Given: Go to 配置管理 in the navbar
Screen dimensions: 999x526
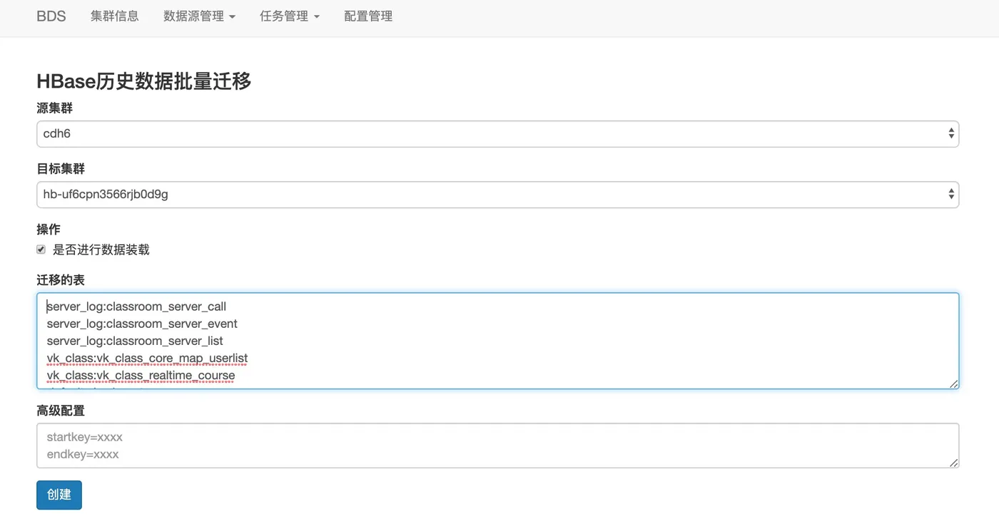Looking at the screenshot, I should (x=368, y=16).
